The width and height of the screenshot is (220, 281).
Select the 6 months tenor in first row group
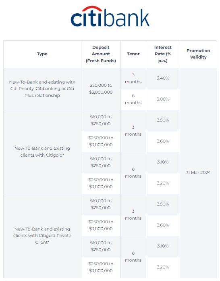coord(133,99)
